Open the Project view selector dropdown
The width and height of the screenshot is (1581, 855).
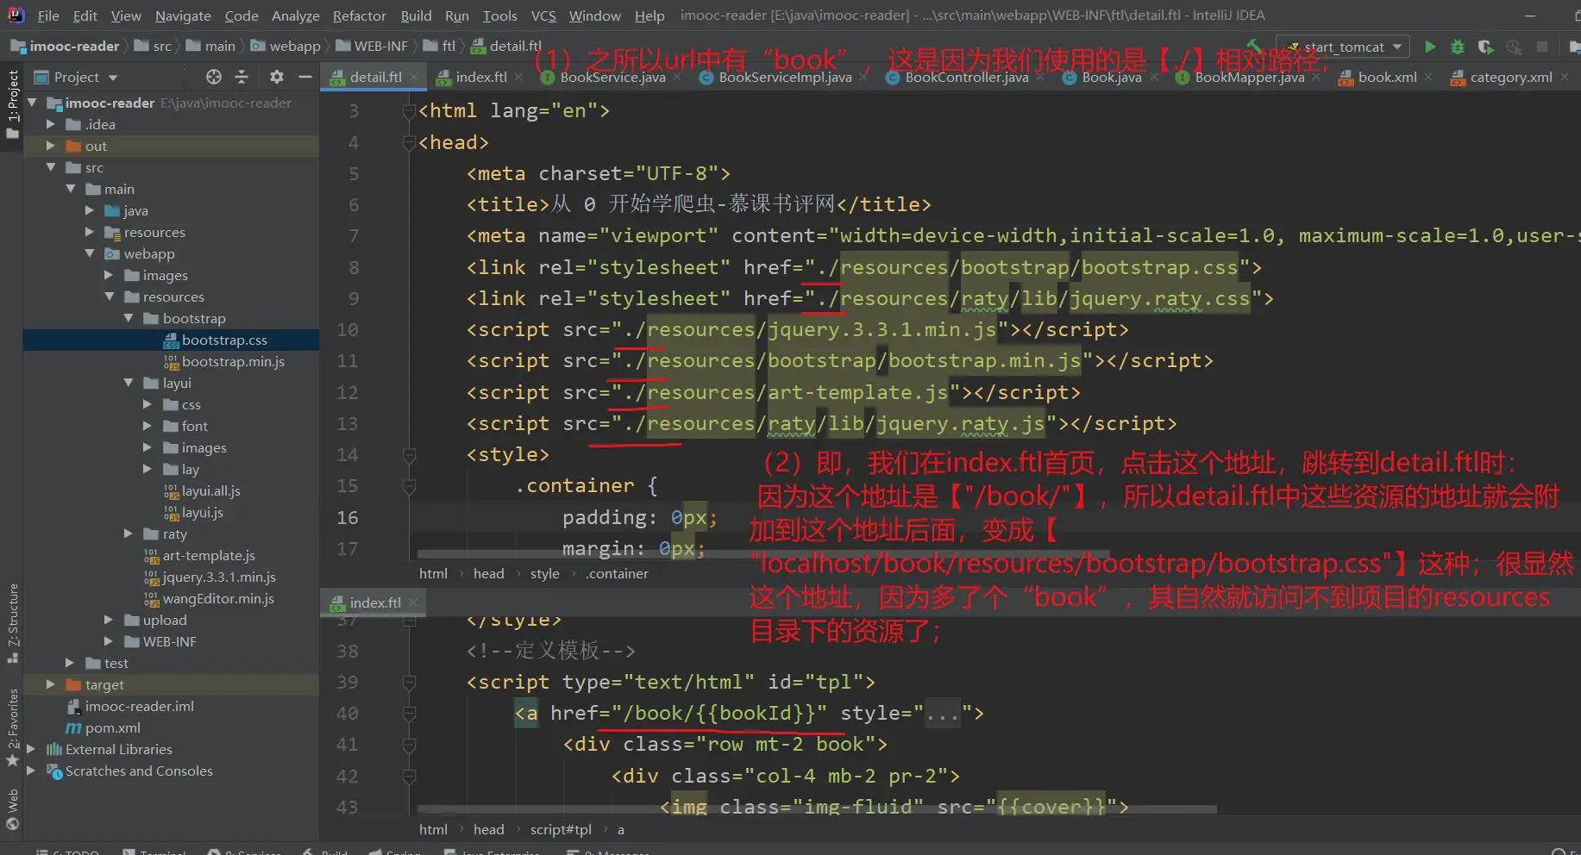coord(113,78)
